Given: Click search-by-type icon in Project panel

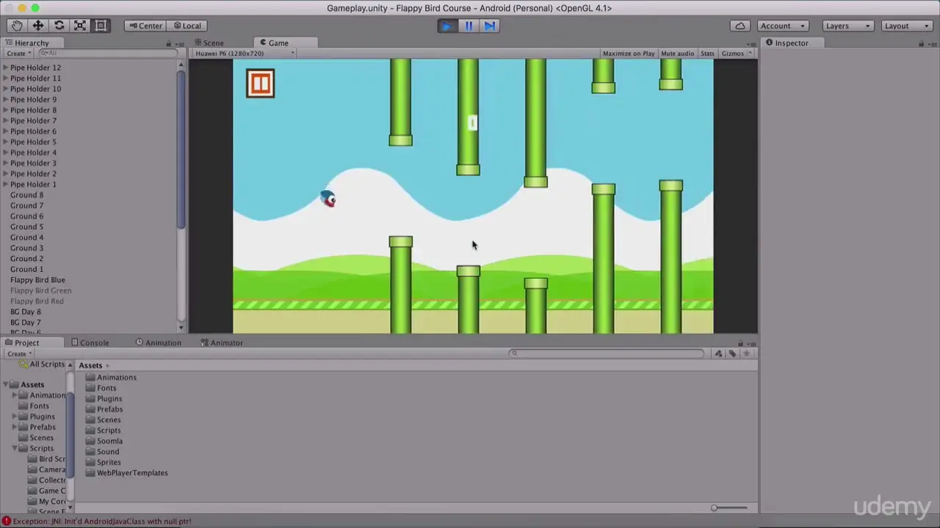Looking at the screenshot, I should tap(718, 353).
